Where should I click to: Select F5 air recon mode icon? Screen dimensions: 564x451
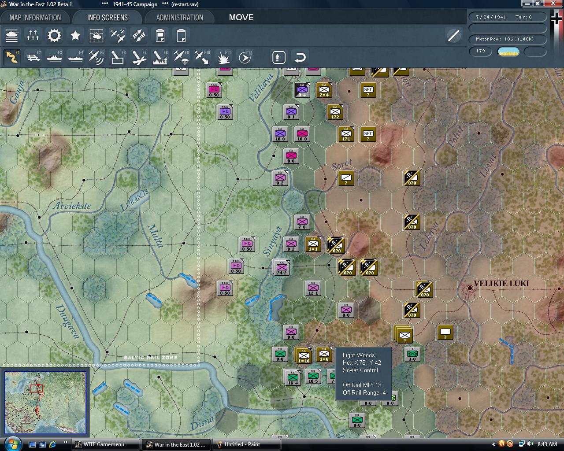click(96, 57)
